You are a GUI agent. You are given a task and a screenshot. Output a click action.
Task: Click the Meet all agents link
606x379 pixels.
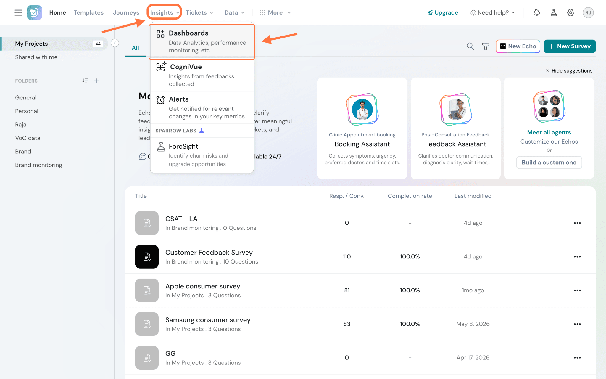click(x=549, y=132)
